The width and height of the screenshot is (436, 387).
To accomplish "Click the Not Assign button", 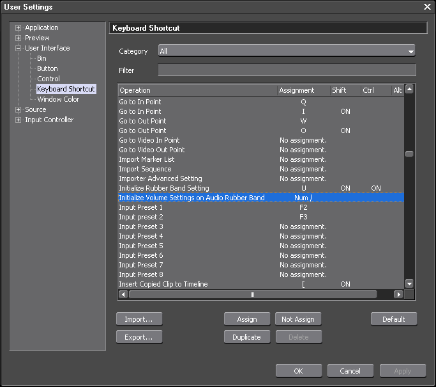I will tap(298, 319).
